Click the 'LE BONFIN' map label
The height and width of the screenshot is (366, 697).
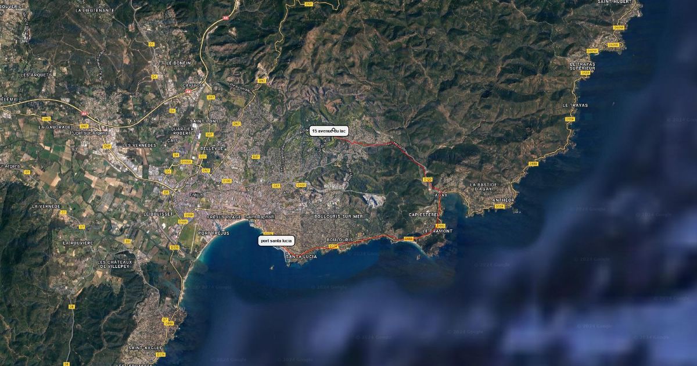tap(178, 62)
